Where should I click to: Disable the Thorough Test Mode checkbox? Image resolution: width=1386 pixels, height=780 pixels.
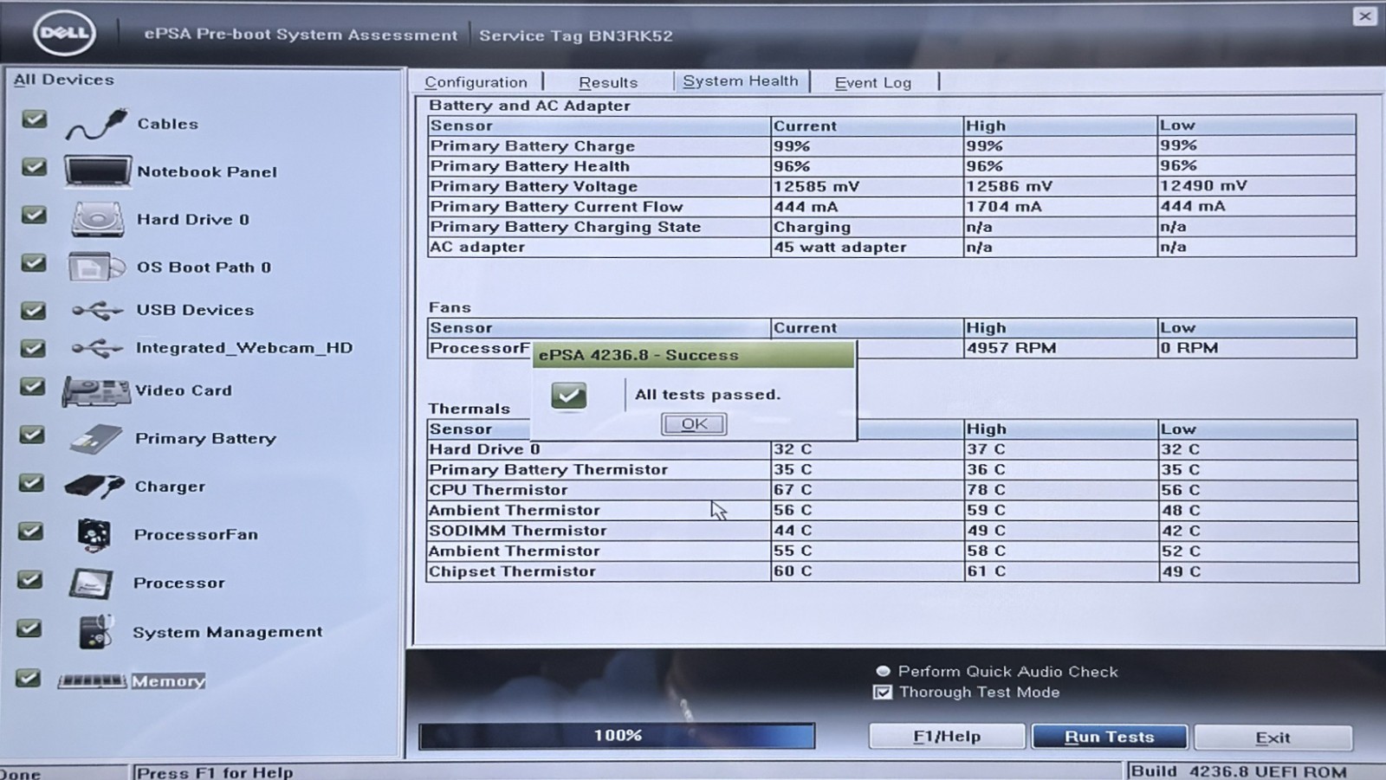[x=882, y=693]
